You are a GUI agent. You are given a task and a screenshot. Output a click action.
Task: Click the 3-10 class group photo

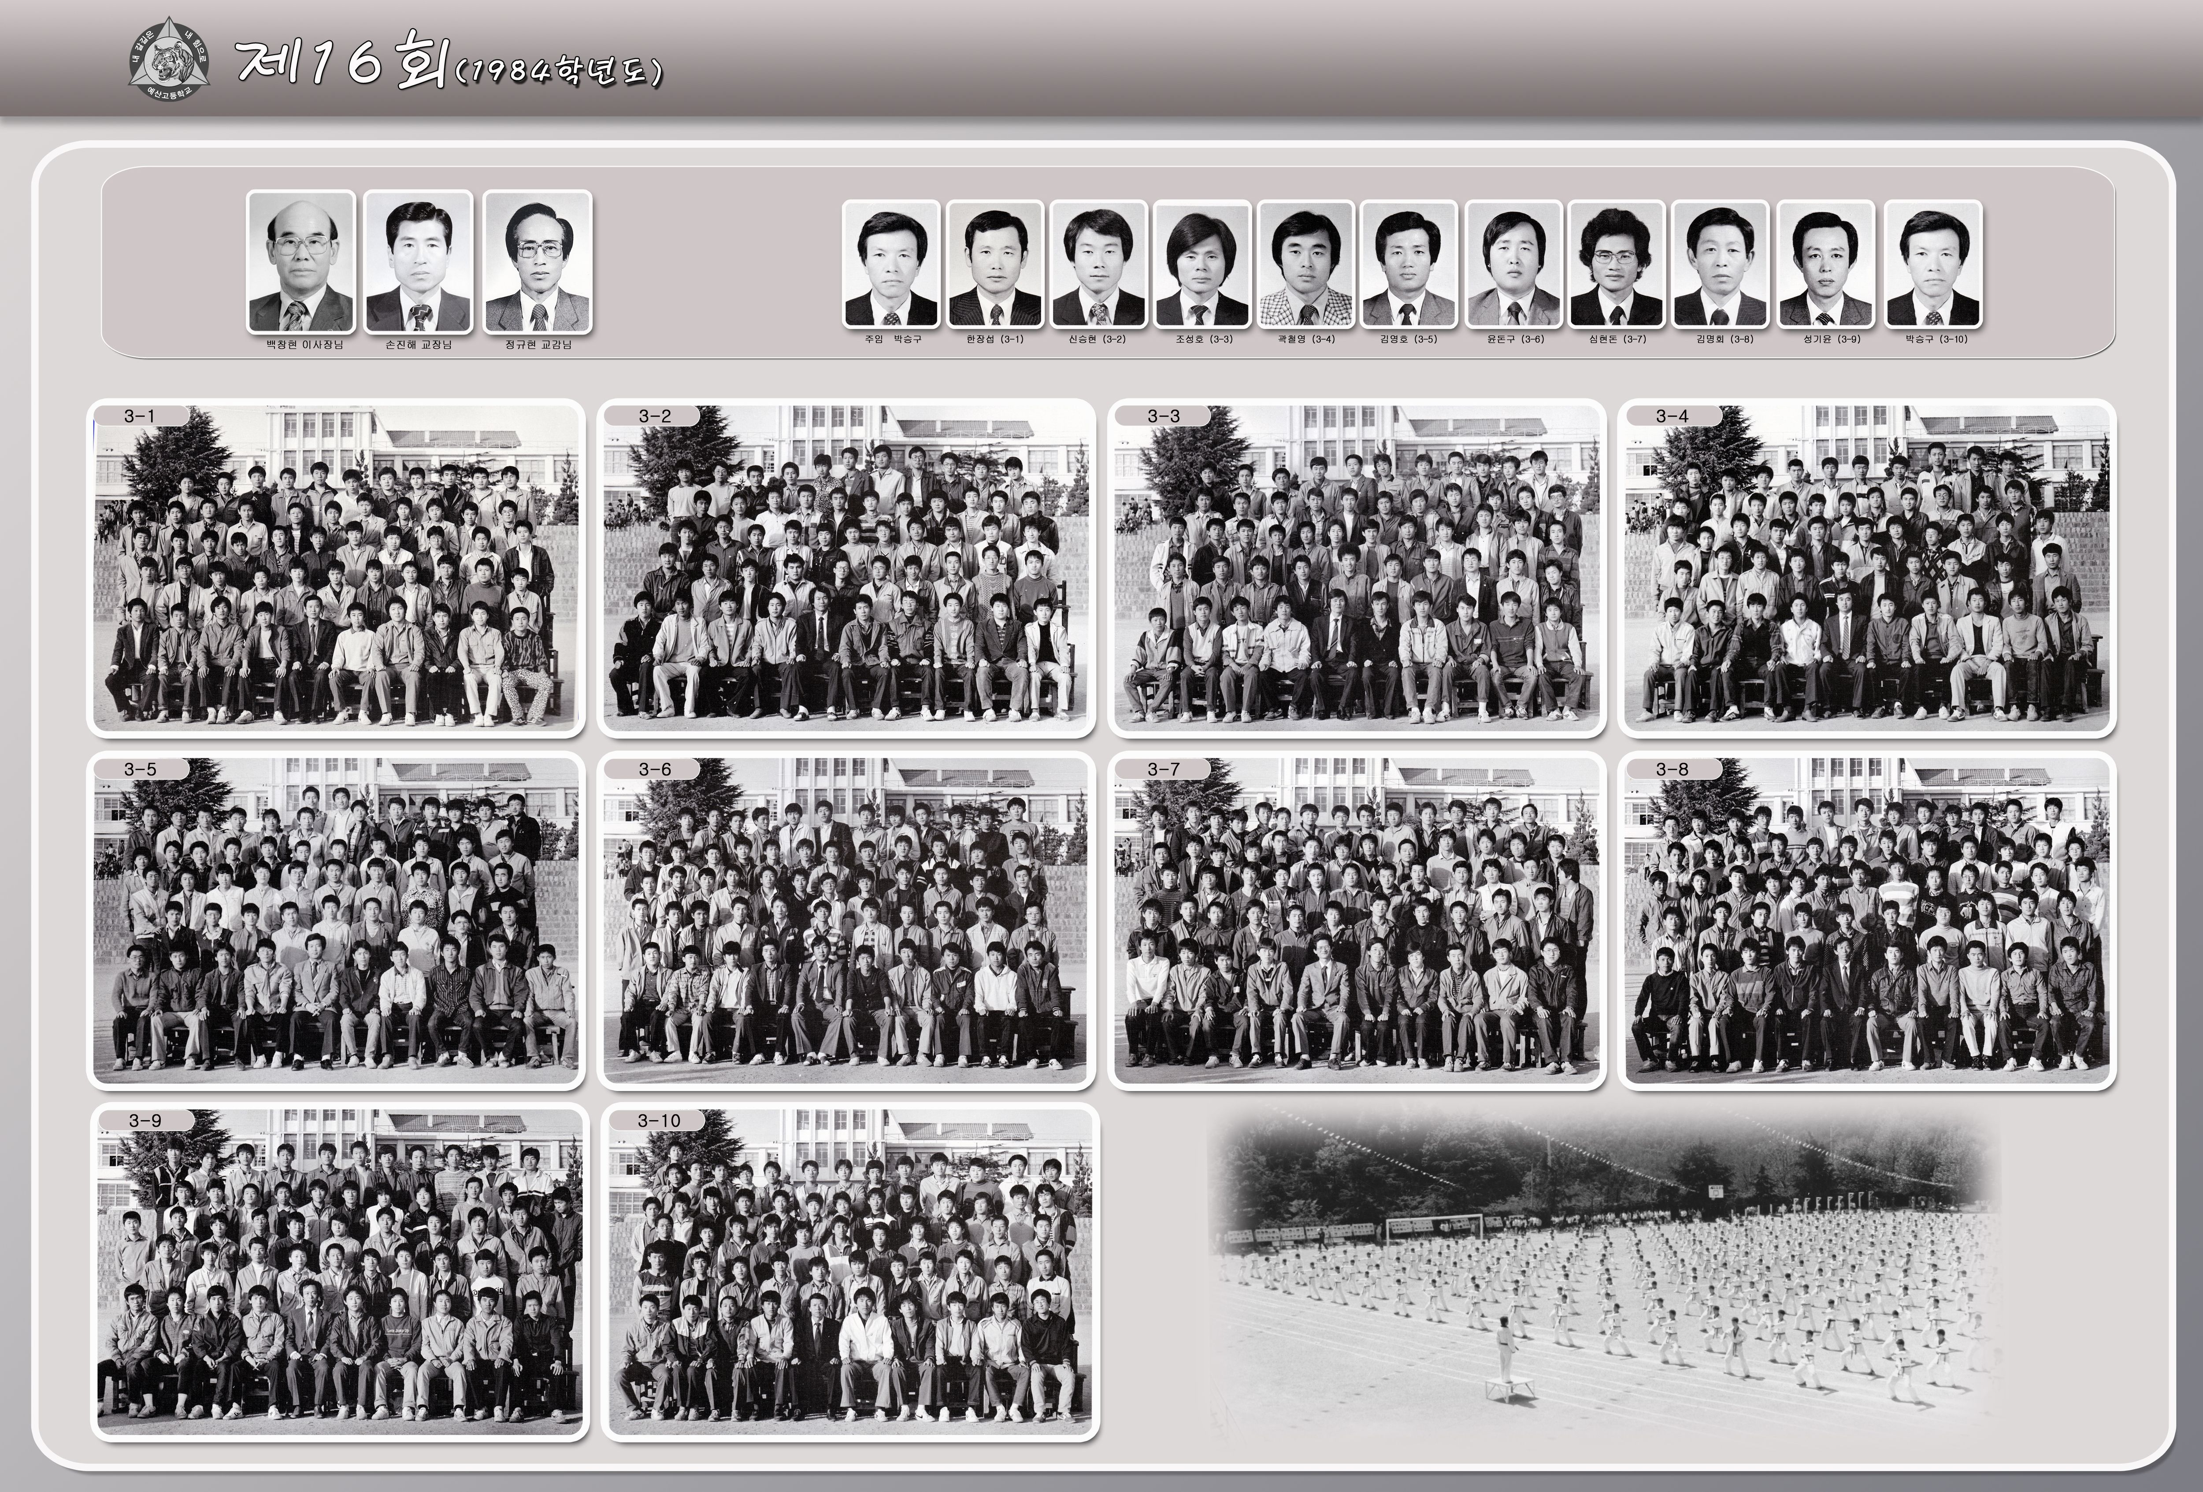click(x=849, y=1272)
